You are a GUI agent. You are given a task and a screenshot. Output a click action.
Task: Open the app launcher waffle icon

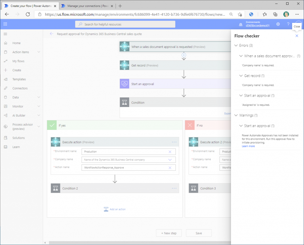click(x=5, y=24)
